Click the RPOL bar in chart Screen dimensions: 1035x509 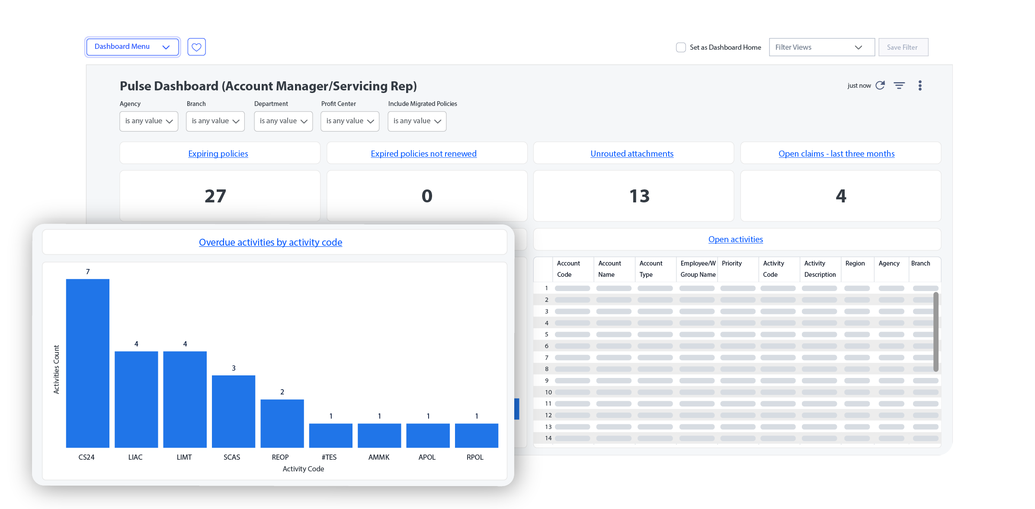pos(477,435)
